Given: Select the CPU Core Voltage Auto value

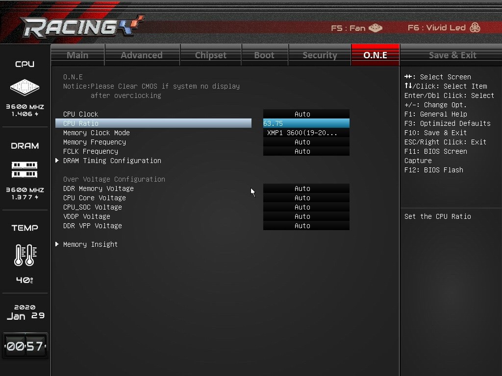Looking at the screenshot, I should click(x=306, y=198).
